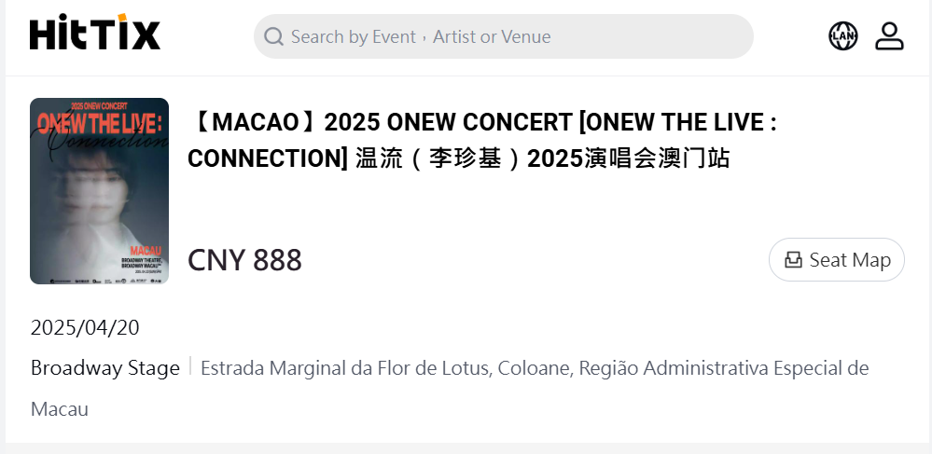Image resolution: width=932 pixels, height=454 pixels.
Task: Click the Chinese title text 温流（李珍基）2025演唱会澳门站
Action: 543,158
